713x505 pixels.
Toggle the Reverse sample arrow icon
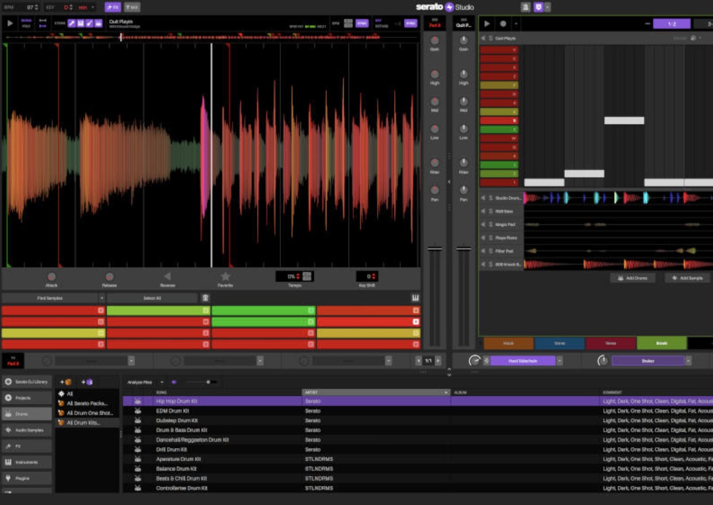click(168, 276)
